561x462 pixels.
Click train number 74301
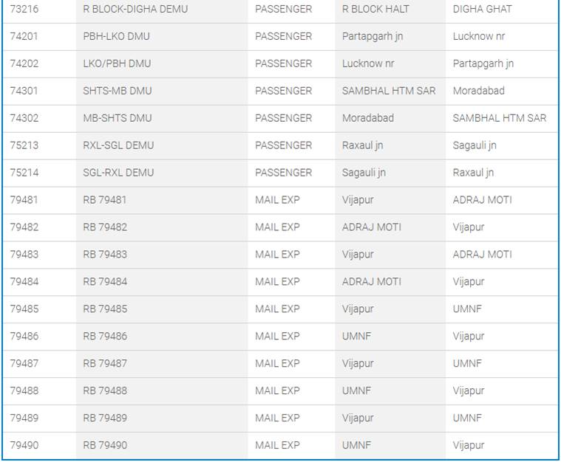tap(24, 91)
